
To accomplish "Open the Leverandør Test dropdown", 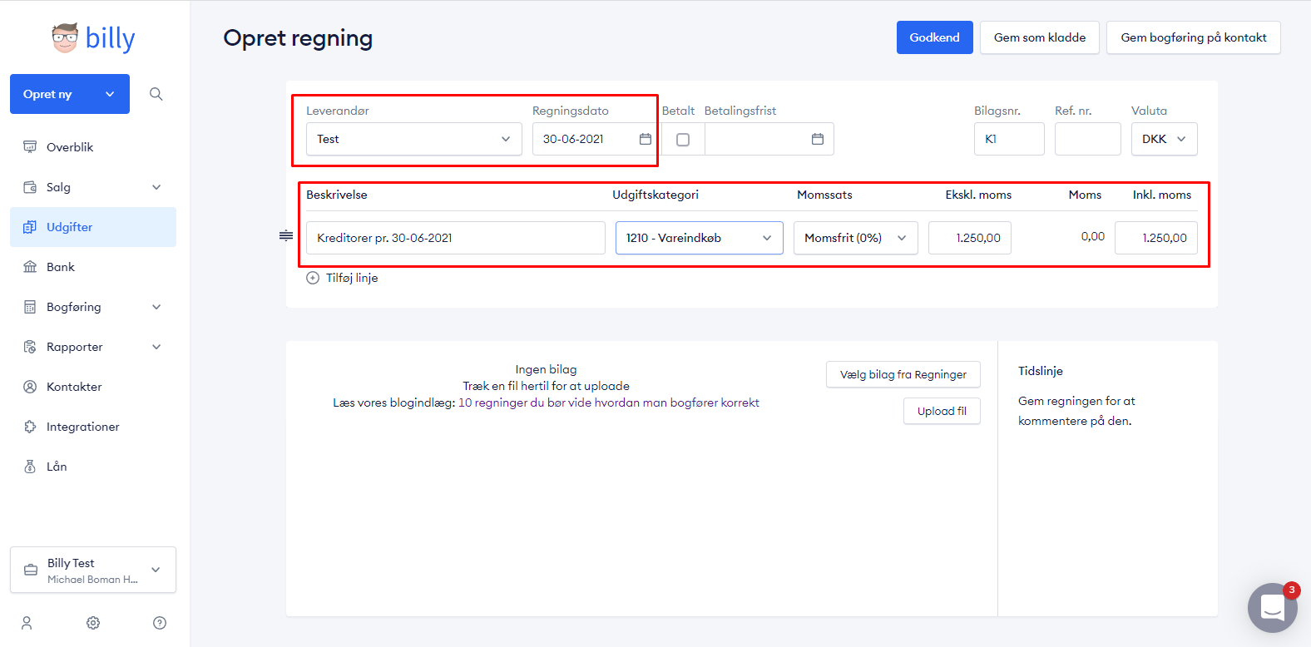I will click(x=414, y=139).
